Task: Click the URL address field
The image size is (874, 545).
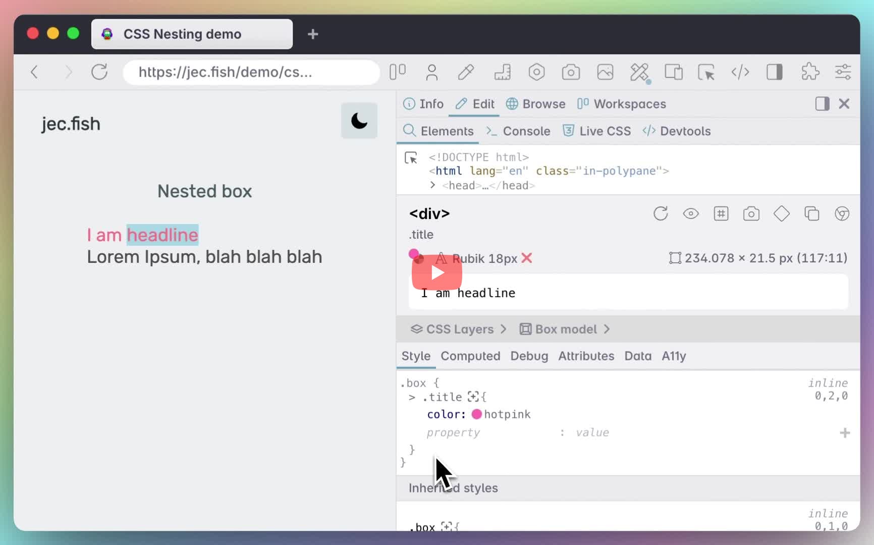Action: click(x=251, y=72)
